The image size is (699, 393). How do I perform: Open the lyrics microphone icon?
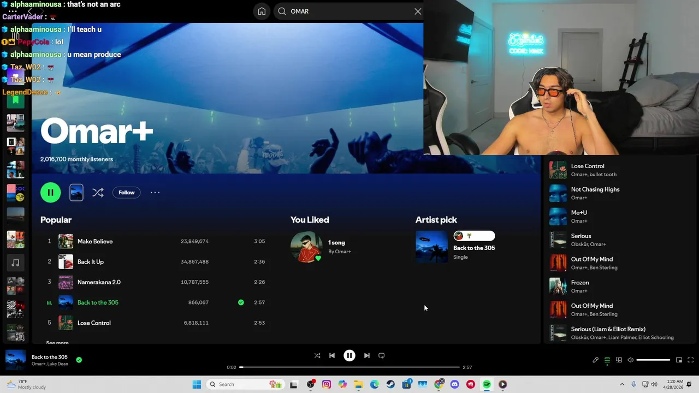[x=596, y=360]
